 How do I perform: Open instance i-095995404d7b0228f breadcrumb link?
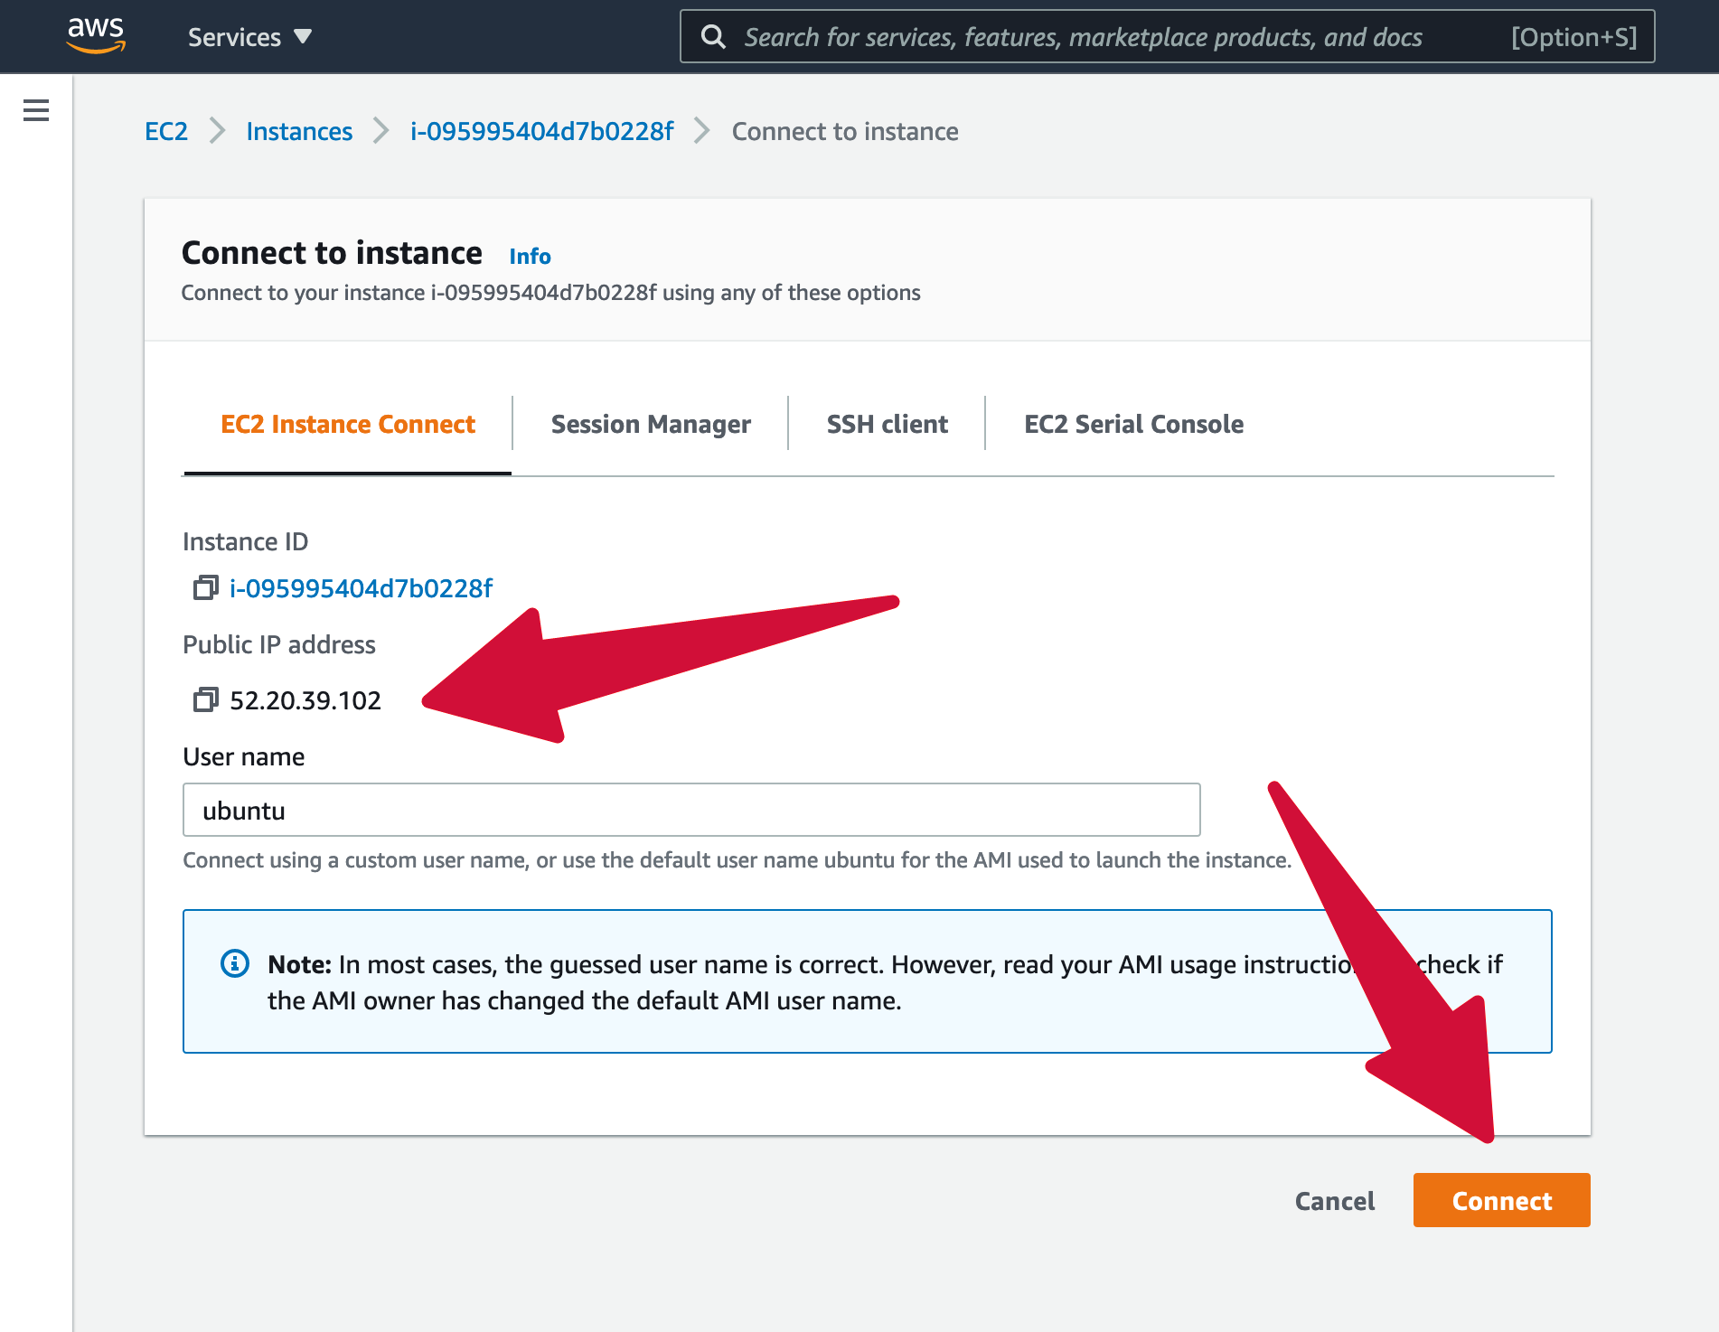coord(541,132)
